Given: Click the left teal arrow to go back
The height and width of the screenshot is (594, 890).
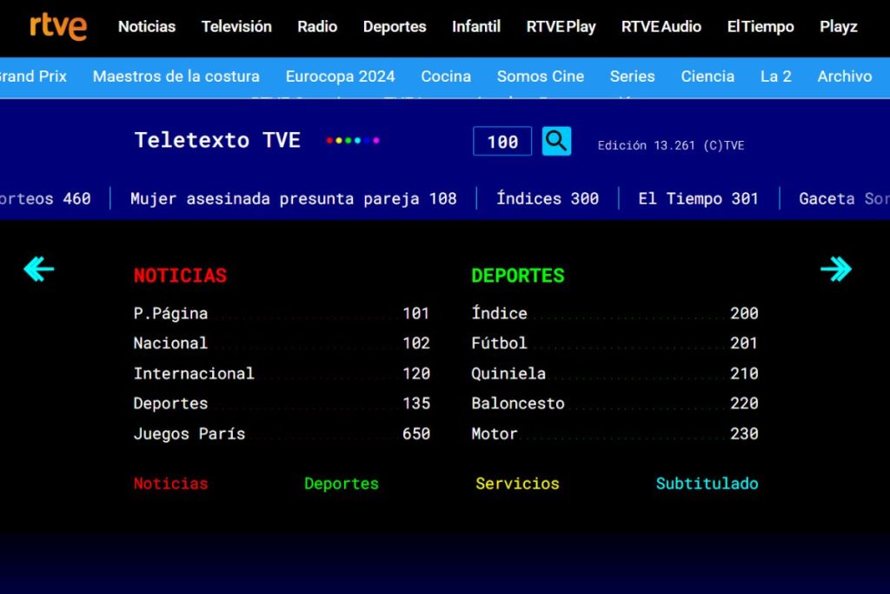Looking at the screenshot, I should pos(37,270).
